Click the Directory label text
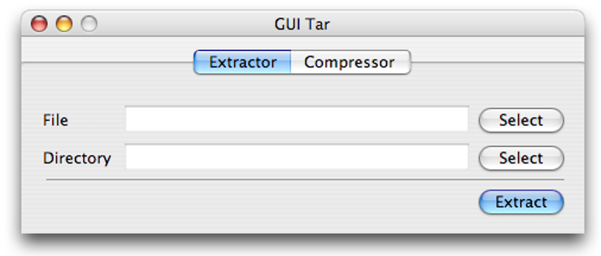Image resolution: width=601 pixels, height=256 pixels. pos(77,158)
